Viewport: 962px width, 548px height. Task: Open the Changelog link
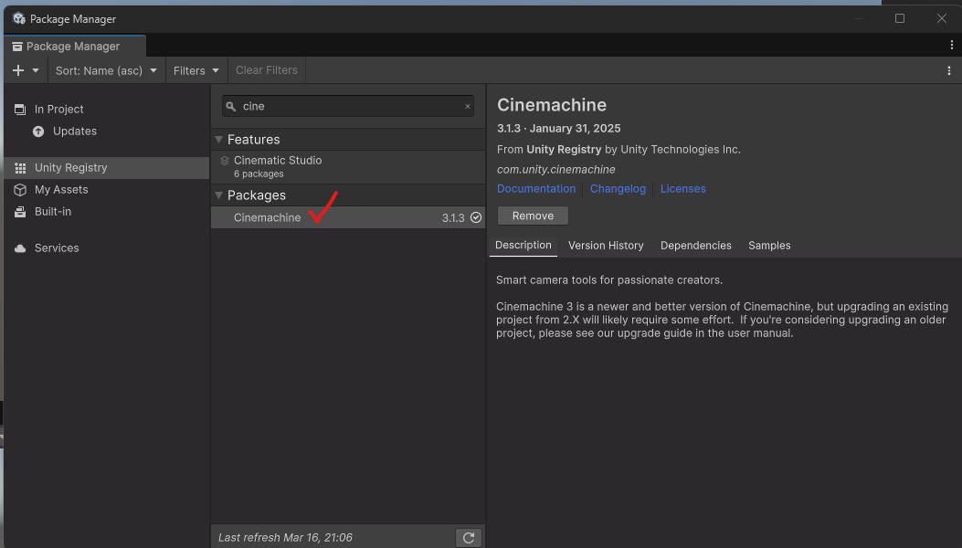click(x=618, y=189)
